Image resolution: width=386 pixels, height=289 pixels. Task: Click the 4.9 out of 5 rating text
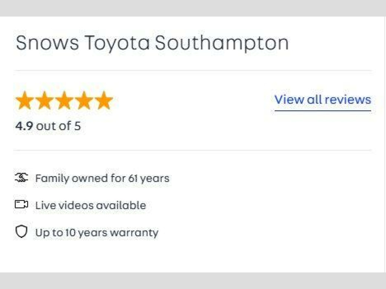pos(48,126)
